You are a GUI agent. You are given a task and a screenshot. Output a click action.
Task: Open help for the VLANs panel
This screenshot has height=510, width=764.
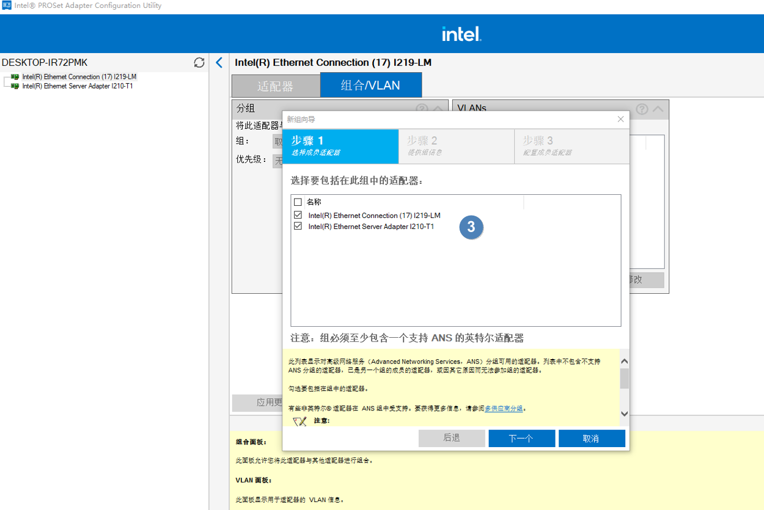[x=642, y=109]
